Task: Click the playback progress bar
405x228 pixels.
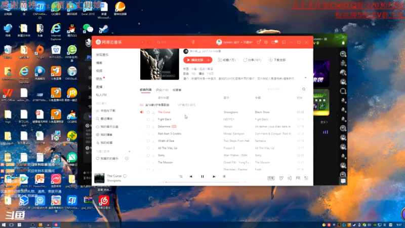Action: pos(202,182)
